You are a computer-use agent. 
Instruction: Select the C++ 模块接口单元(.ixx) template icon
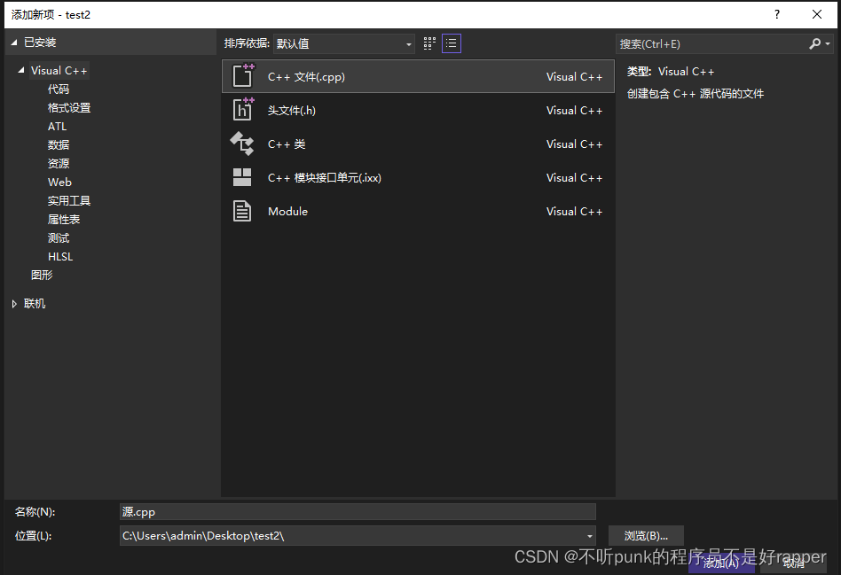(x=242, y=176)
